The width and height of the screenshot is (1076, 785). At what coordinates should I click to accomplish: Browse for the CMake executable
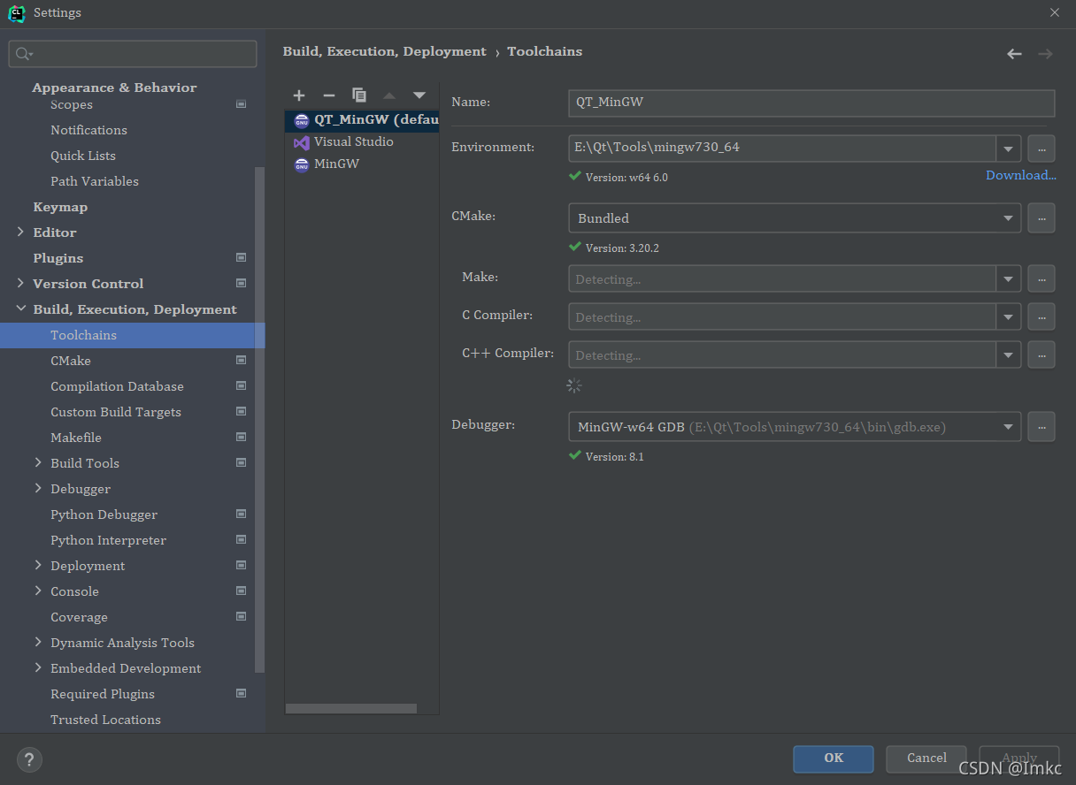click(x=1041, y=217)
